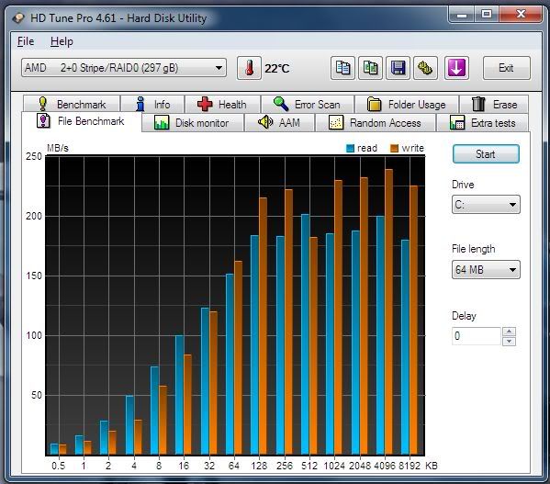550x484 pixels.
Task: Open the Health tab with red cross
Action: [222, 104]
